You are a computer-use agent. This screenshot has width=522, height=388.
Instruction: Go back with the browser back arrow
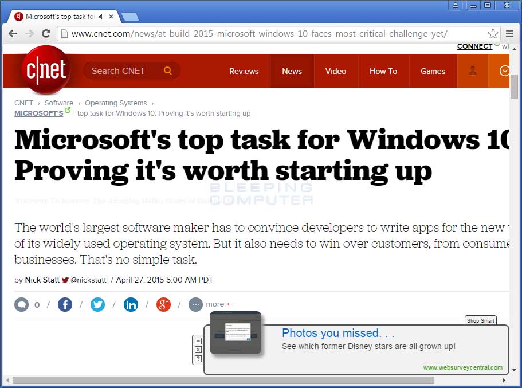[13, 34]
